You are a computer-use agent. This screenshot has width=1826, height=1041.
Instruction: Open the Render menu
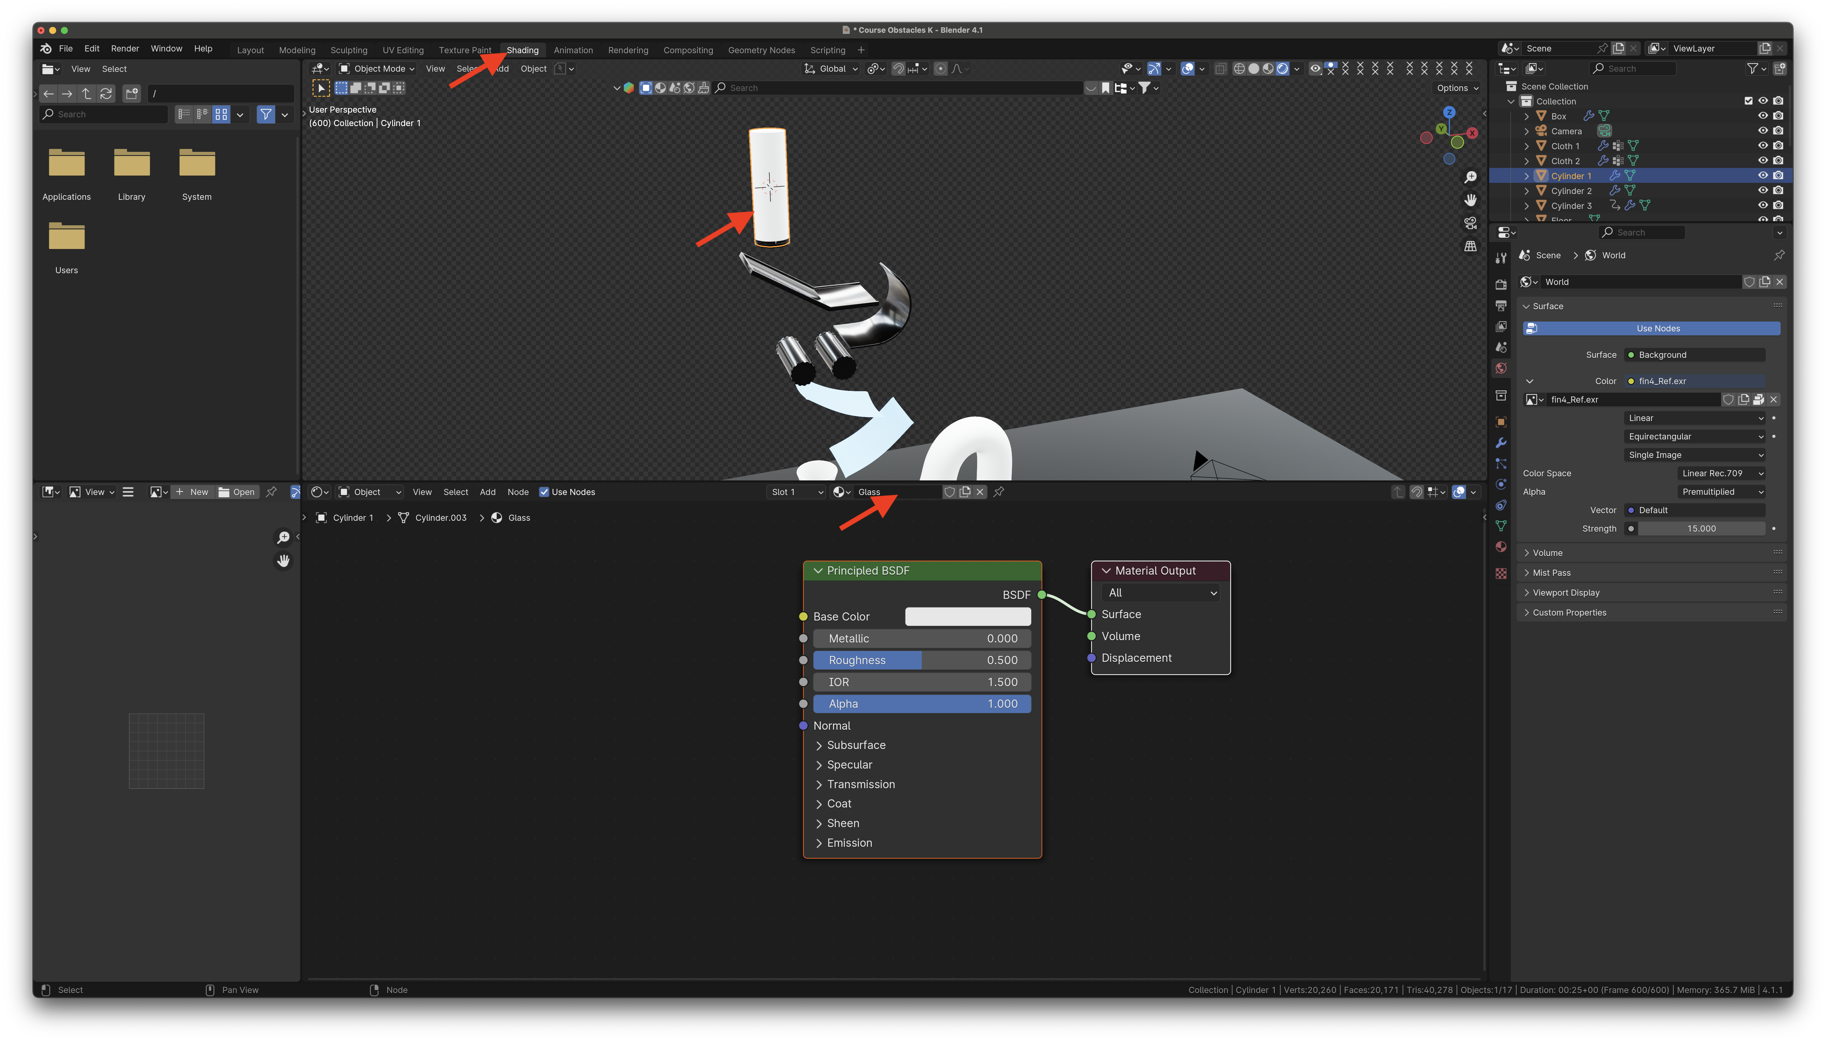point(125,49)
